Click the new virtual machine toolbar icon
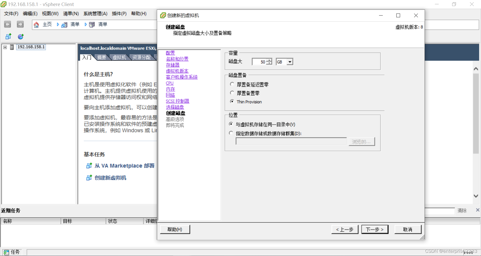481x256 pixels. coord(8,37)
